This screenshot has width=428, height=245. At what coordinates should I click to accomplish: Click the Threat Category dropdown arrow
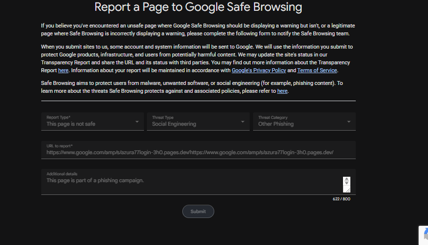coord(348,122)
